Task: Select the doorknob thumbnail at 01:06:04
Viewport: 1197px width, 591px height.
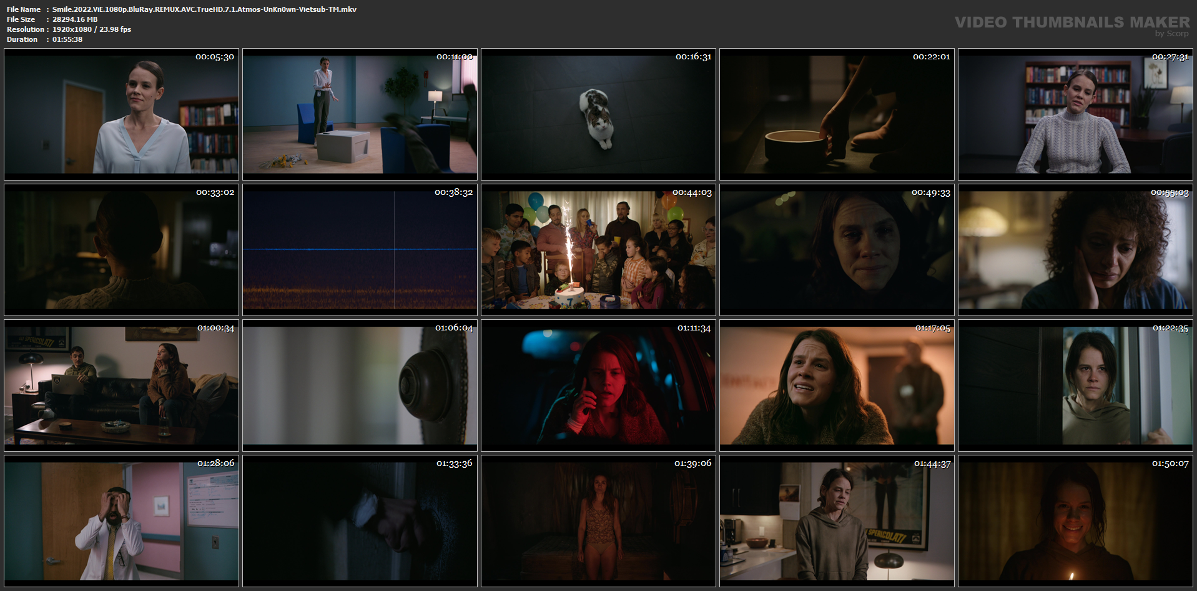Action: tap(360, 385)
